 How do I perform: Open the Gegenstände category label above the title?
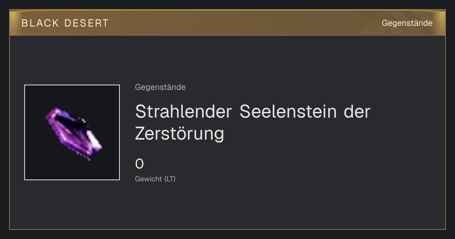tap(160, 87)
